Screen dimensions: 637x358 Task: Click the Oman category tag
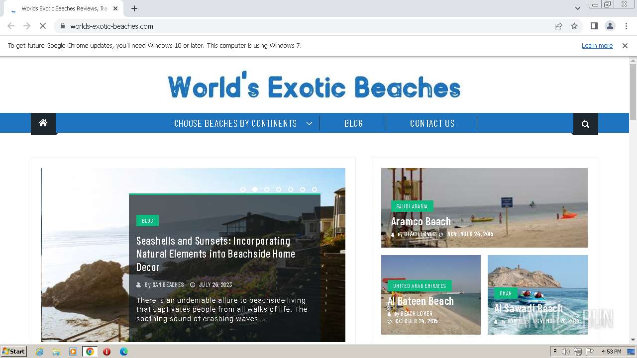point(506,293)
